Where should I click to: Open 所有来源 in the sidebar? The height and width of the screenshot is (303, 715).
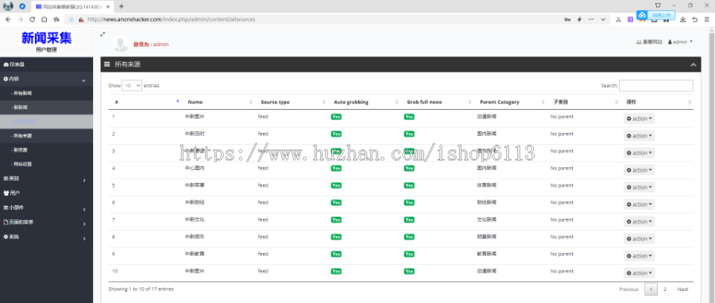coord(47,135)
